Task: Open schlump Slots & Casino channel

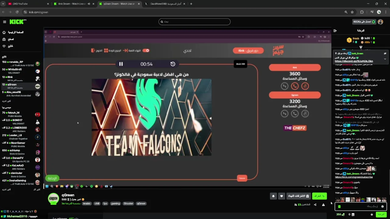Action: (21, 152)
